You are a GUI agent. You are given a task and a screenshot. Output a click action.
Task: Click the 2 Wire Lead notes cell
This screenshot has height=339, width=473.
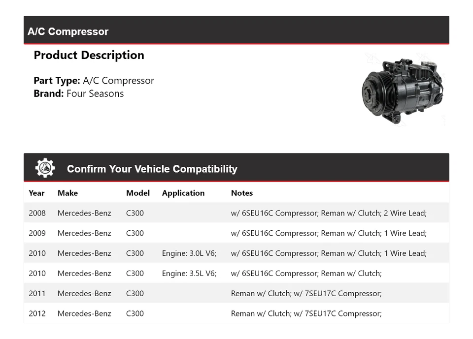329,213
